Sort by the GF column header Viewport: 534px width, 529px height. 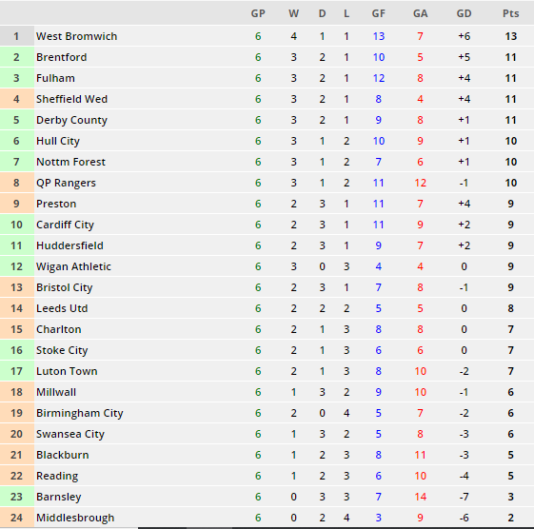tap(378, 13)
